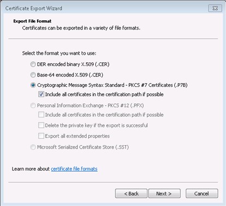This screenshot has width=226, height=206.
Task: Close the wizard with the X button
Action: tap(215, 8)
